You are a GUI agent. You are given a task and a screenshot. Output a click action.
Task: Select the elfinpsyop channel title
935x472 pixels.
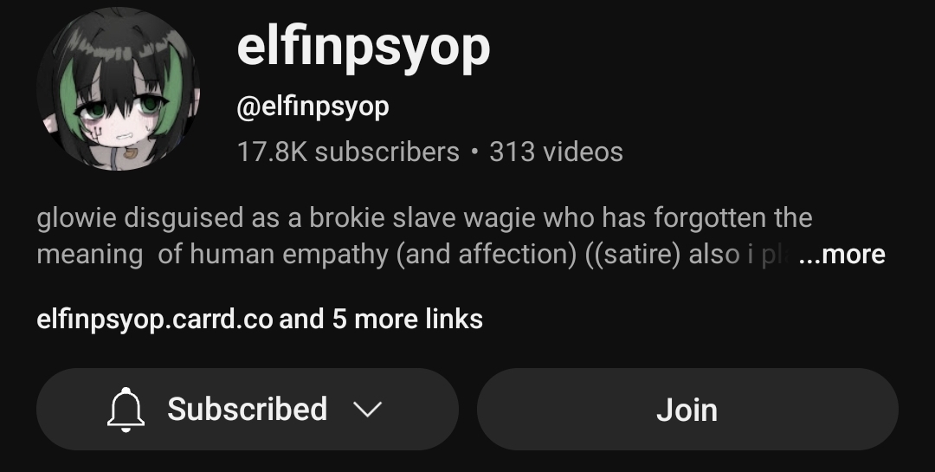pos(363,48)
